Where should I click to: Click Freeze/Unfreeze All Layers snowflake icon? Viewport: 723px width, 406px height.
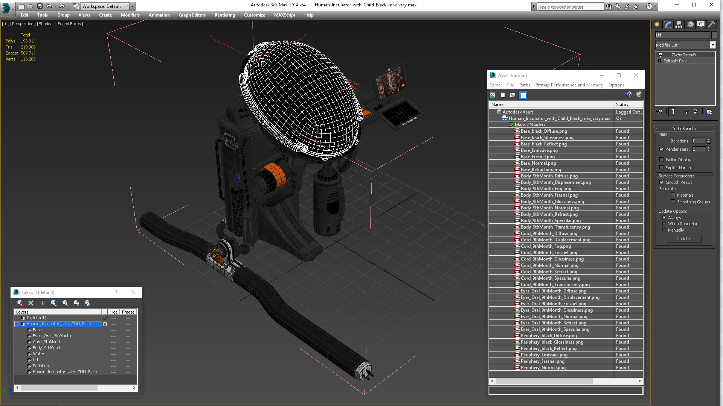pos(87,303)
